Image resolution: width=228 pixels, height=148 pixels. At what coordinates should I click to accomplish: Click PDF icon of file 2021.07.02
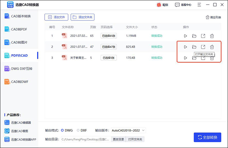click(x=64, y=36)
